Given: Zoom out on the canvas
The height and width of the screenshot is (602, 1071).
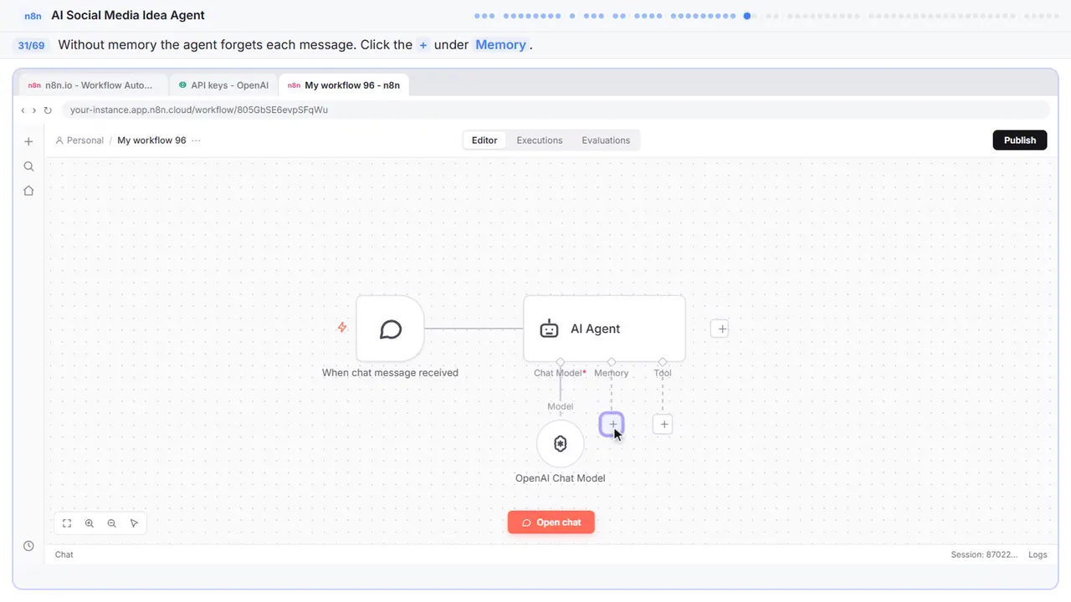Looking at the screenshot, I should (x=112, y=523).
